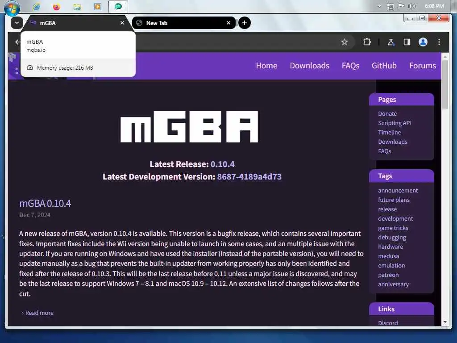This screenshot has height=343, width=457.
Task: Bookmark this page with the star
Action: coord(345,42)
